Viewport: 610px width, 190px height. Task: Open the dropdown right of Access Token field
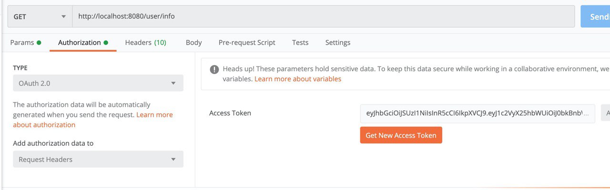tap(605, 114)
